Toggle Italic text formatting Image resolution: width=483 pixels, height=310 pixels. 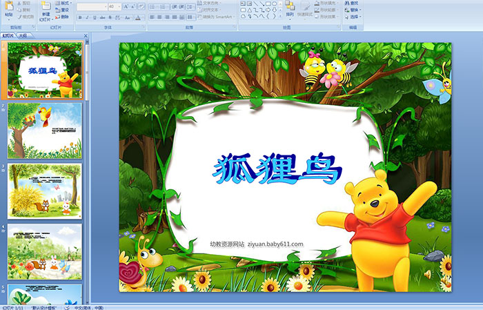88,17
